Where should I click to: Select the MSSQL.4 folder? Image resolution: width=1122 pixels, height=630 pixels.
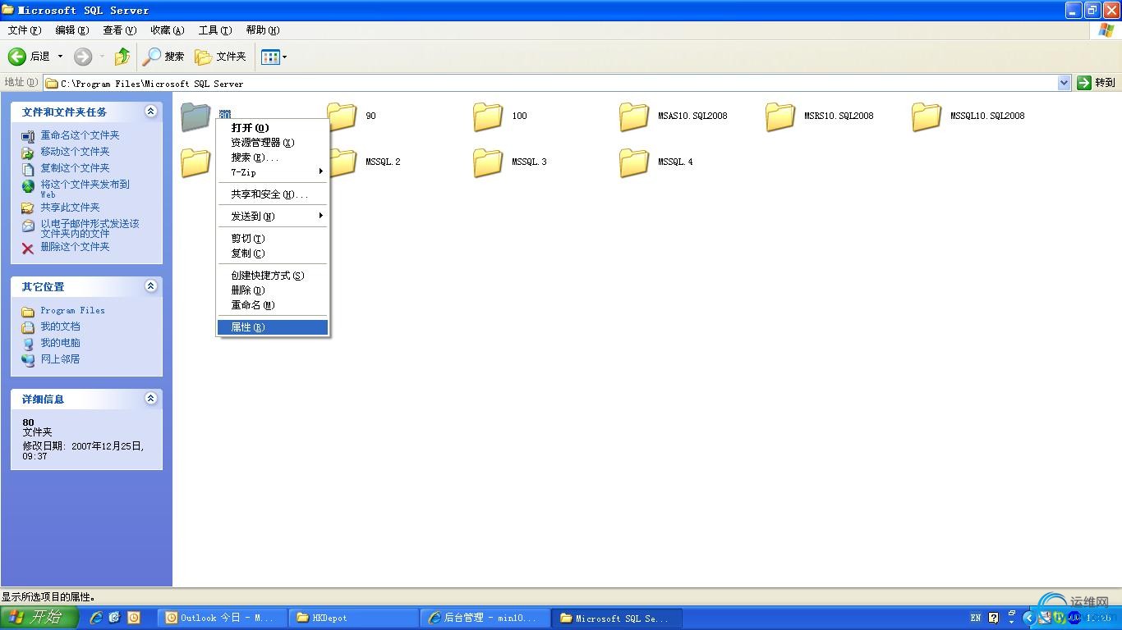pyautogui.click(x=656, y=162)
